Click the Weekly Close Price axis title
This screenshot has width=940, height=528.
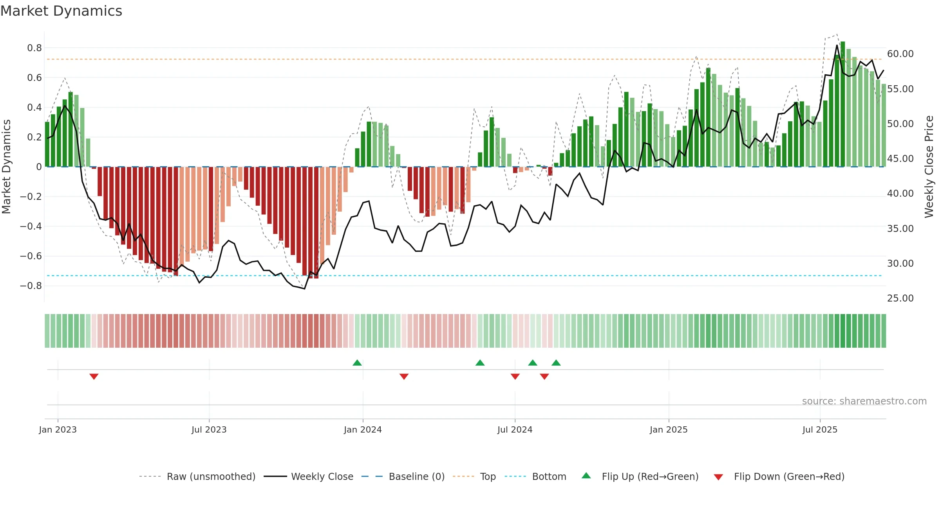pyautogui.click(x=929, y=167)
